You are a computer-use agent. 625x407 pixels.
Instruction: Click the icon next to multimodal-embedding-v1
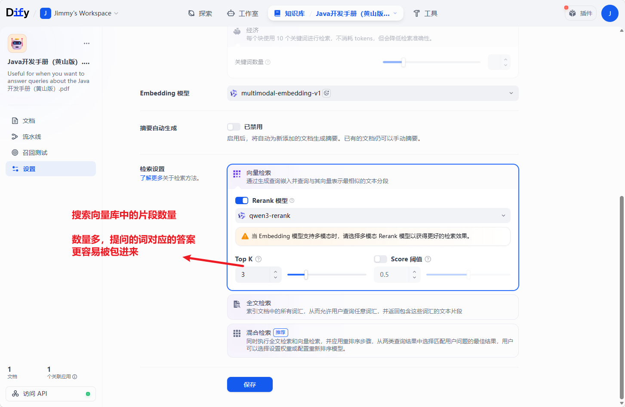(x=327, y=93)
